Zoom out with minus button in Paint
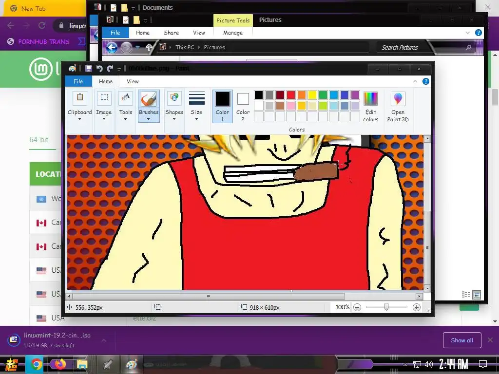Viewport: 499px width, 374px height. point(357,307)
